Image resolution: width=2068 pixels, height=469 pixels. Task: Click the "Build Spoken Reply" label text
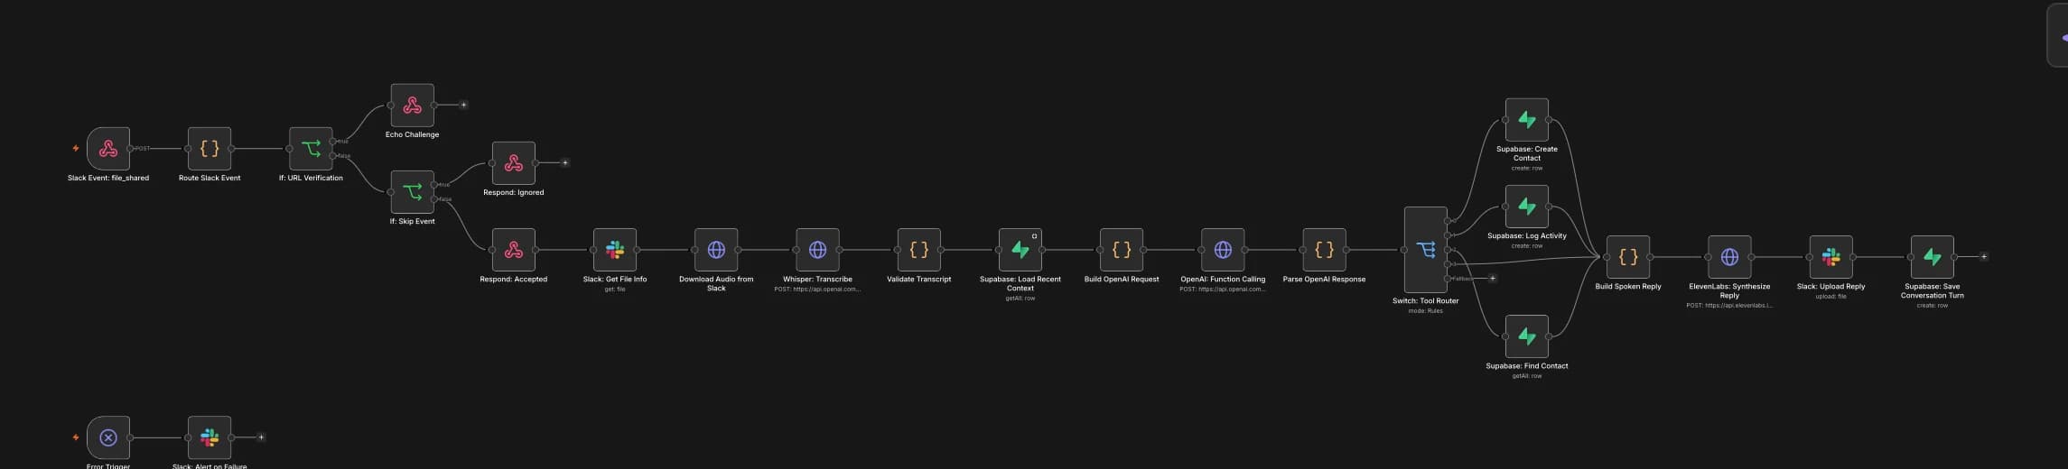tap(1628, 287)
